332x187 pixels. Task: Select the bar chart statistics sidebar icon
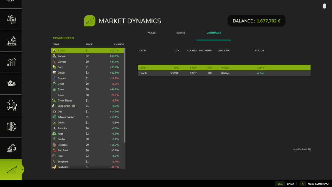[11, 62]
